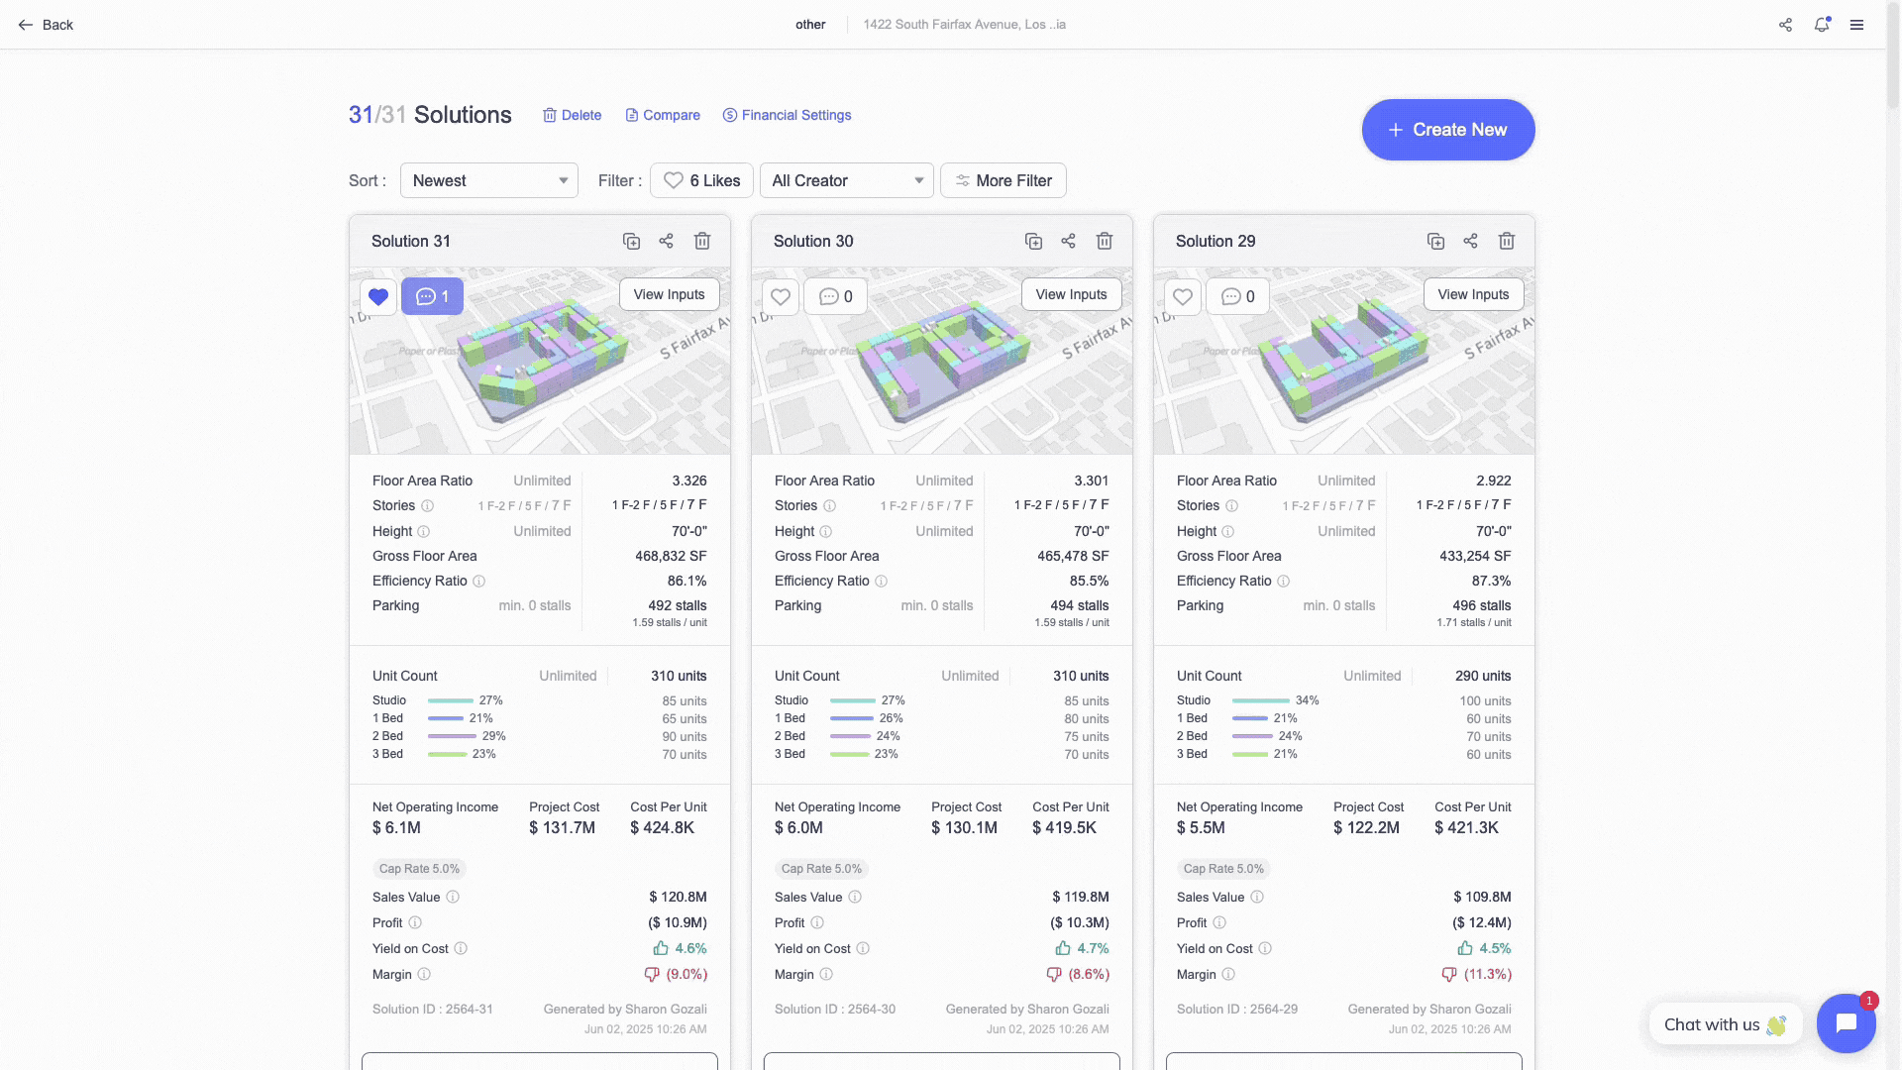Viewport: 1902px width, 1070px height.
Task: Click info icon beside Efficiency Ratio, Solution 31
Action: (x=478, y=582)
